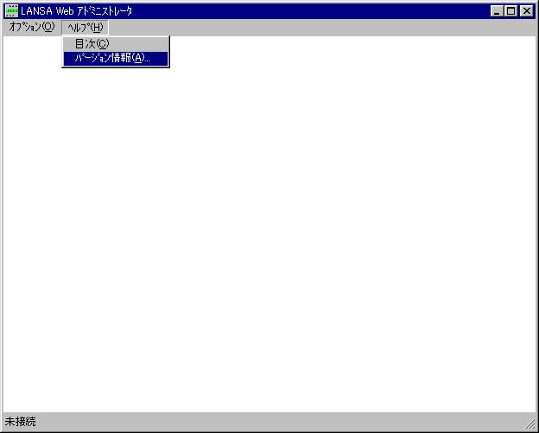The image size is (539, 433).
Task: Click the right border of the window
Action: [x=537, y=216]
